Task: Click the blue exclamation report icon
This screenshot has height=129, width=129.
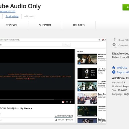Action: tap(114, 72)
